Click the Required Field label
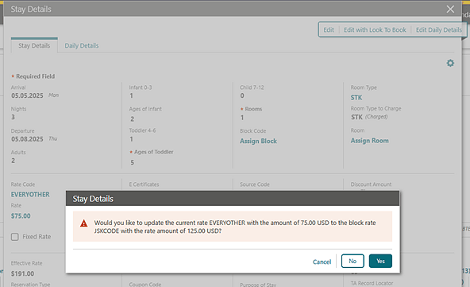This screenshot has height=287, width=470. pyautogui.click(x=36, y=76)
